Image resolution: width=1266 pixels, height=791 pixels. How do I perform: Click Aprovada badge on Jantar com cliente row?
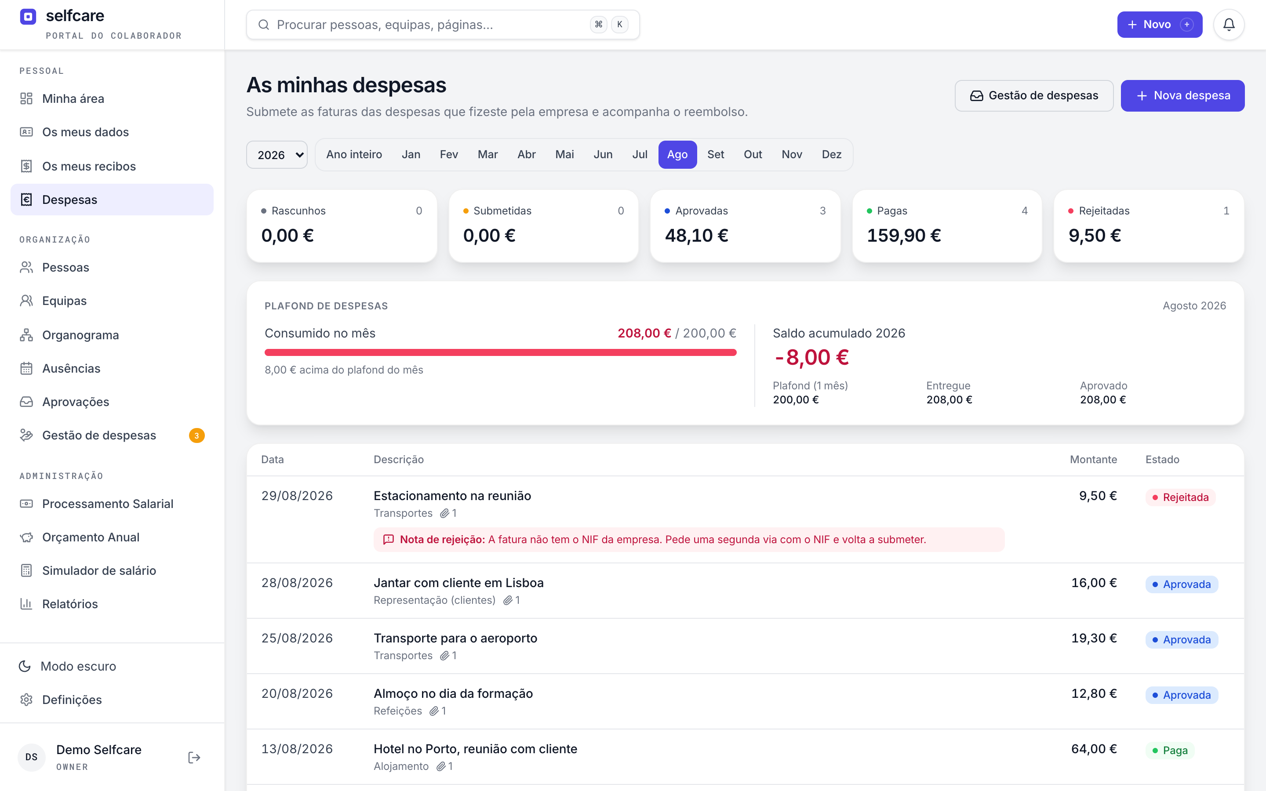pyautogui.click(x=1181, y=584)
